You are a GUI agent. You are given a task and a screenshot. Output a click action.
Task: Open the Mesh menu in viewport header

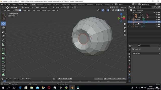[38, 10]
